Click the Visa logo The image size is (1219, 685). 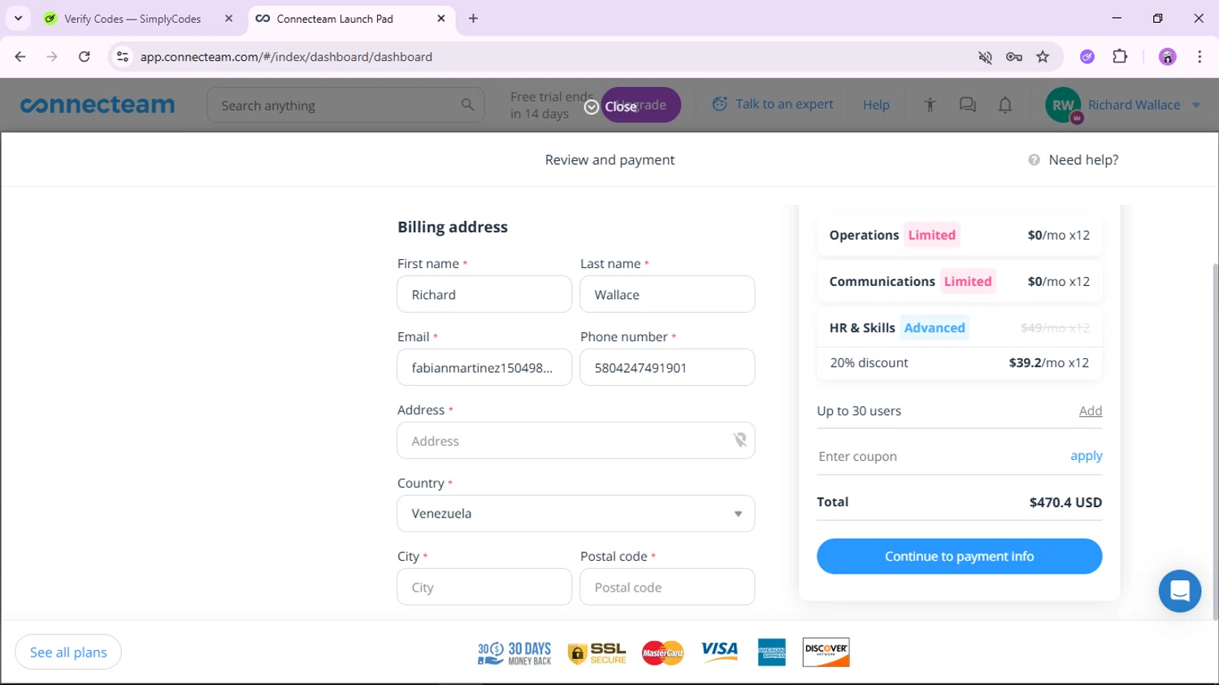719,650
